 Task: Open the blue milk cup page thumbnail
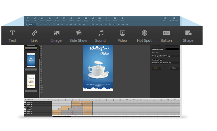point(31,60)
